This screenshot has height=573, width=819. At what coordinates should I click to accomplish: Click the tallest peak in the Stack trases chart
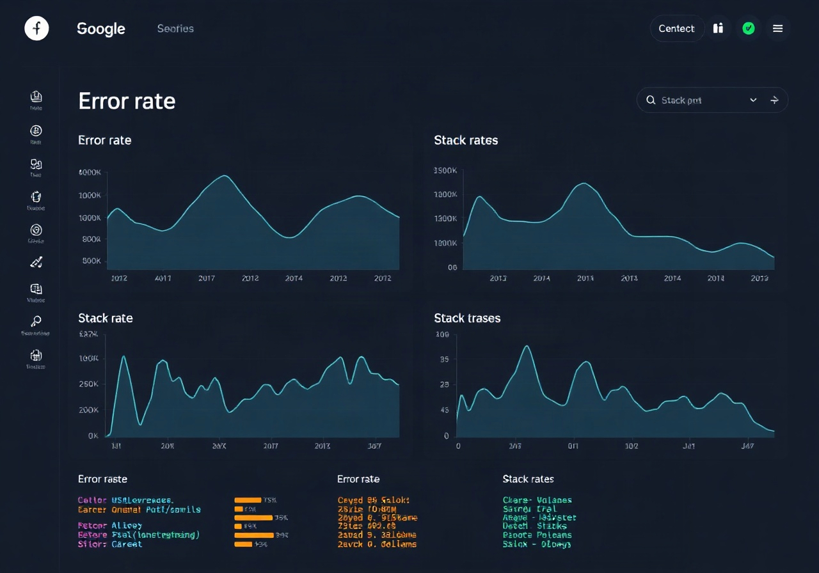pyautogui.click(x=527, y=347)
